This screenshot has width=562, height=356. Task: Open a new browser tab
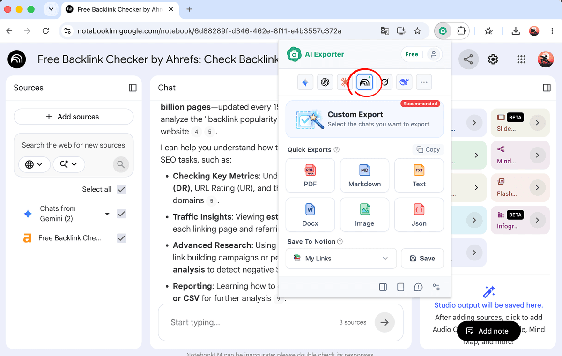[189, 9]
